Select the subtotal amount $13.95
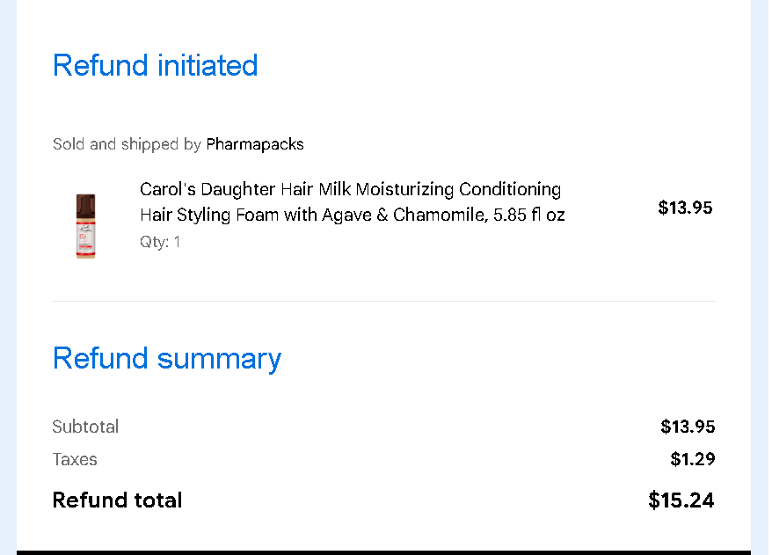This screenshot has width=772, height=555. pos(688,427)
